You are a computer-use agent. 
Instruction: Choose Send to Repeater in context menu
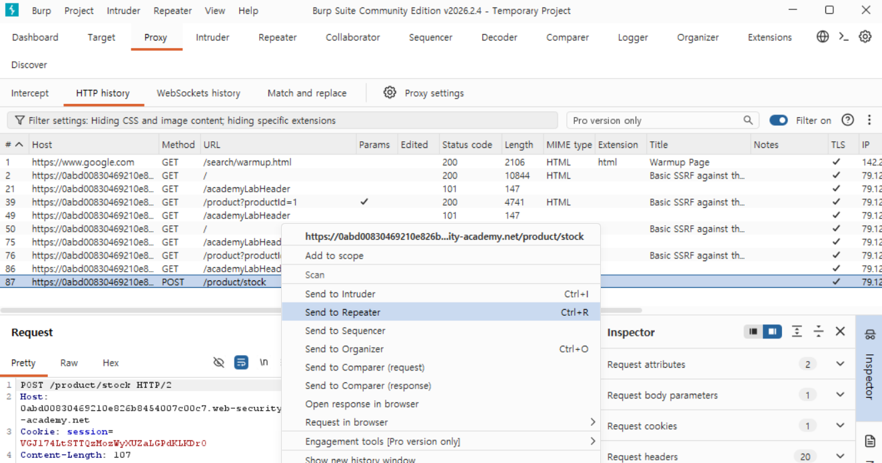coord(441,312)
